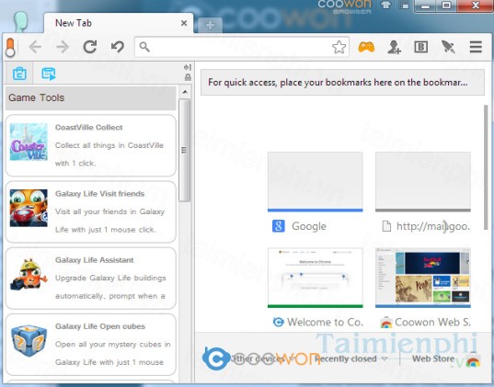Viewport: 494px width, 387px height.
Task: Open the Google most visited thumbnail
Action: pos(315,182)
